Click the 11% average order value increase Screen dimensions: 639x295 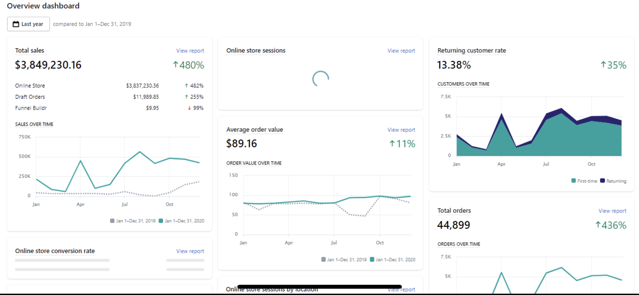tap(402, 143)
